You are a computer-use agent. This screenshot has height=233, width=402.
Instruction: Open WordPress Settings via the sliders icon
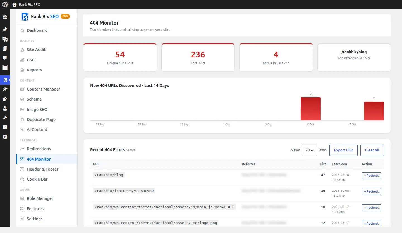[x=5, y=127]
